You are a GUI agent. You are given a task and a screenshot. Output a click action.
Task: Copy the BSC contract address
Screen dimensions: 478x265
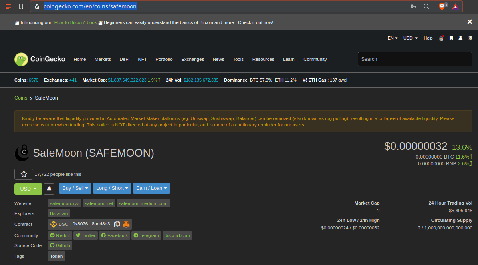[x=117, y=224]
